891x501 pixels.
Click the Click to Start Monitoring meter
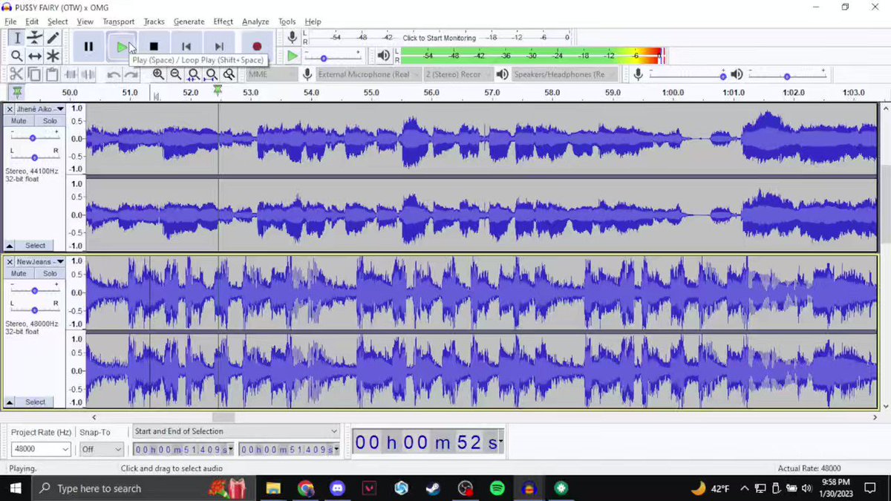click(439, 37)
